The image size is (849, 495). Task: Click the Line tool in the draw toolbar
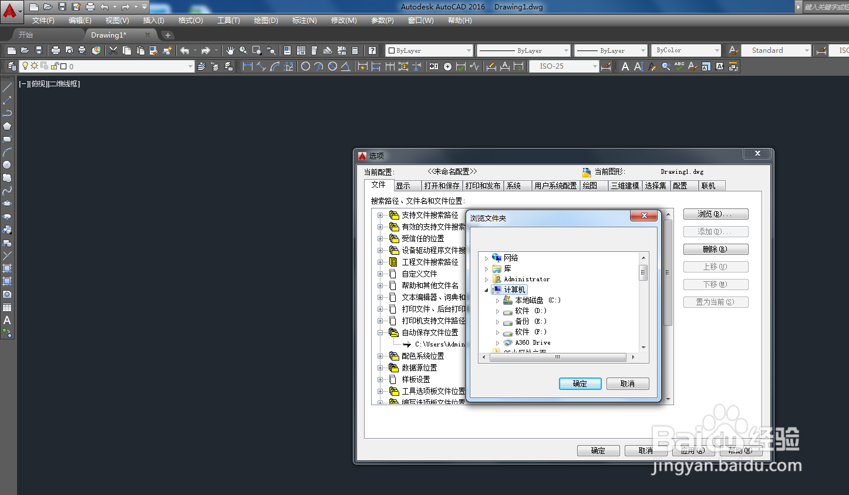click(x=7, y=87)
